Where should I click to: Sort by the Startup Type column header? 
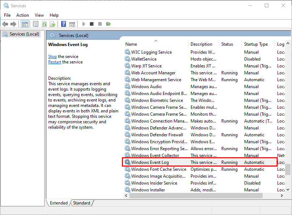[258, 44]
